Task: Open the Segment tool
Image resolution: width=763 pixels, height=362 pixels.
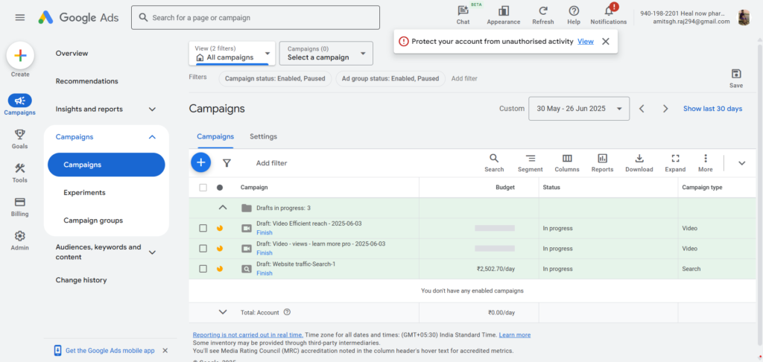Action: coord(530,163)
